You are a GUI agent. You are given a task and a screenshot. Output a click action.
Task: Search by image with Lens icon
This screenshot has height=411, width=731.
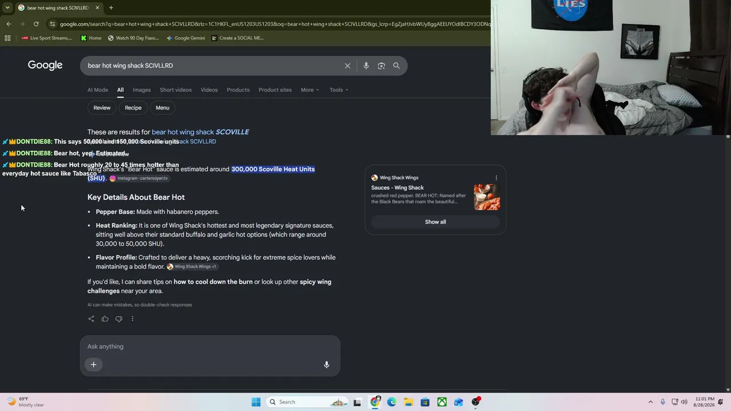click(381, 66)
